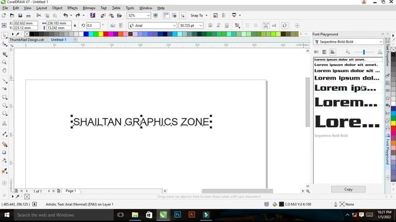Select the Rectangle tool in the toolbox
The image size is (396, 222).
point(4,97)
